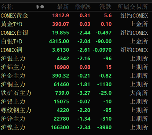The height and width of the screenshot is (135, 152).
Task: Sort by 涨幅% column header
Action: click(x=83, y=7)
